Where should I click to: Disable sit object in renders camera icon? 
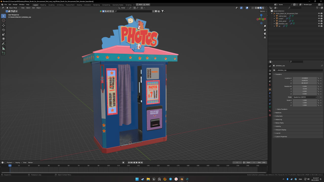click(321, 26)
